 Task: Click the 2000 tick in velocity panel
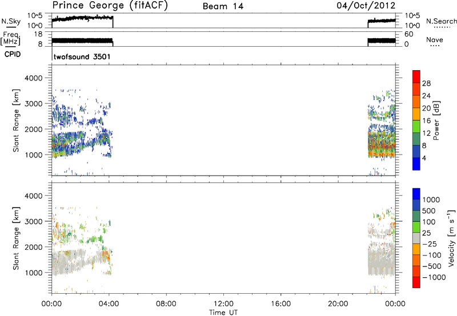(33, 247)
